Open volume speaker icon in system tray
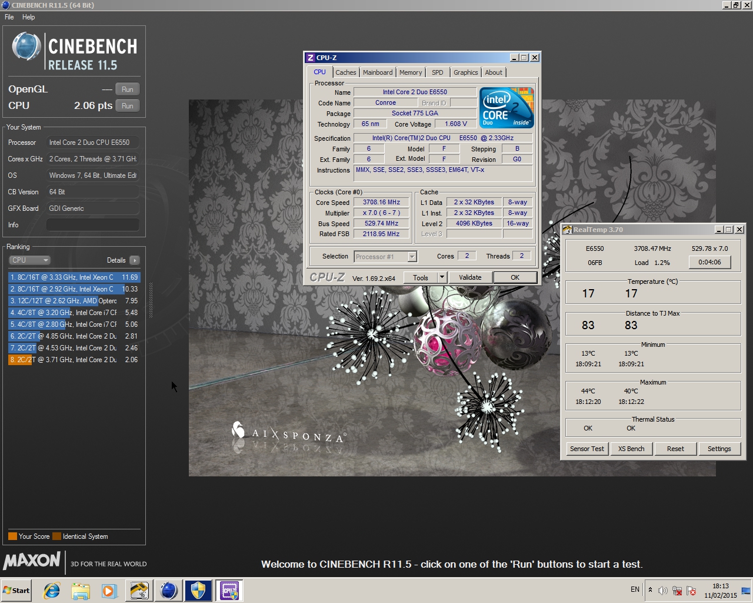 coord(663,591)
